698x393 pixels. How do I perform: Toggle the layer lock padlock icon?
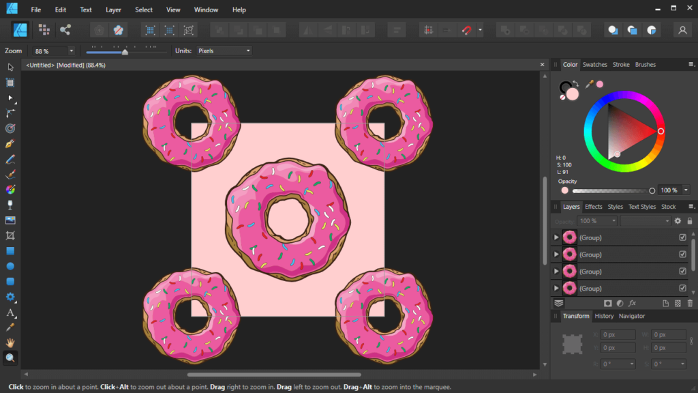690,221
